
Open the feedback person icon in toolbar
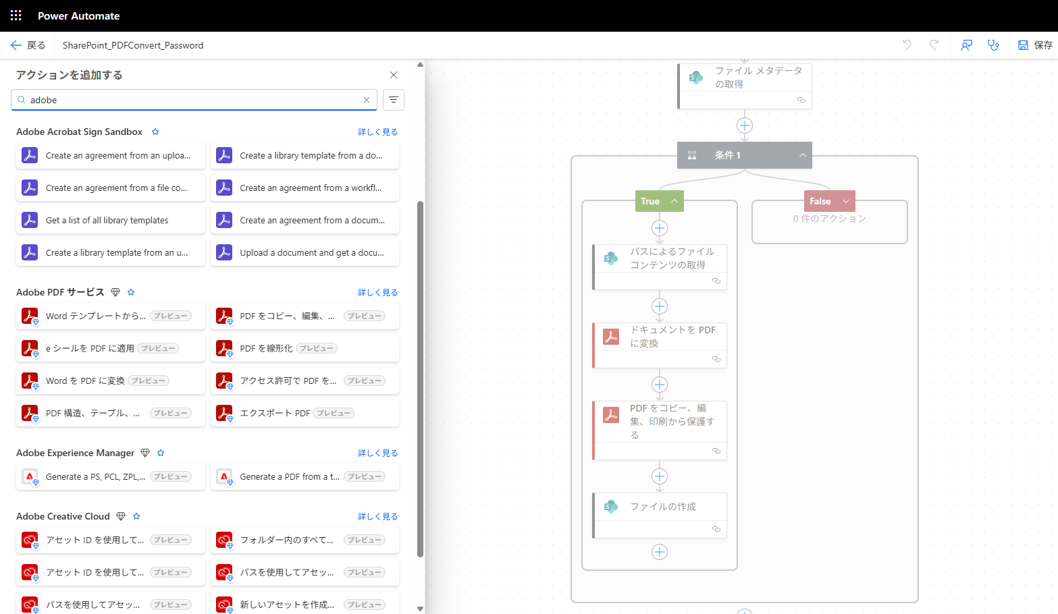pyautogui.click(x=966, y=45)
